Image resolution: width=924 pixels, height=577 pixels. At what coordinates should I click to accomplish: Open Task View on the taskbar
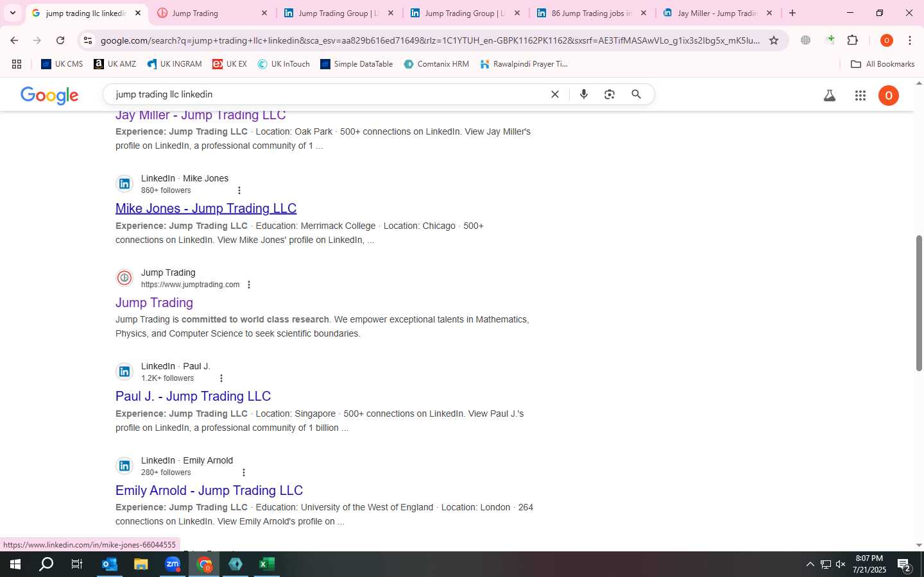point(77,564)
